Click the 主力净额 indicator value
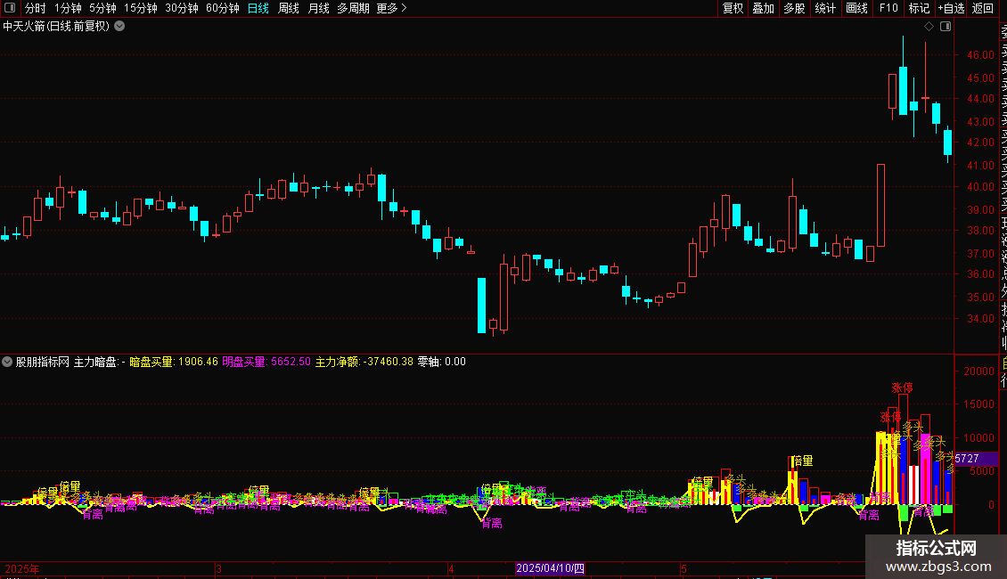Image resolution: width=1007 pixels, height=579 pixels. click(364, 362)
